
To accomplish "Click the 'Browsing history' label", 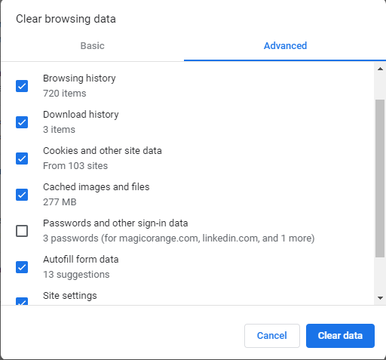I will point(79,78).
